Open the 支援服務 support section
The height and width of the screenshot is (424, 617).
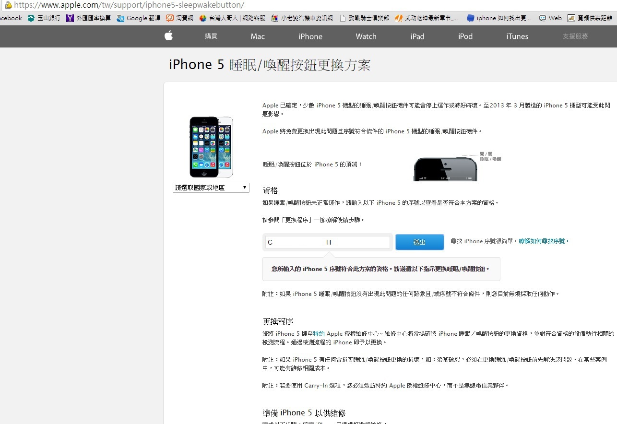(575, 36)
